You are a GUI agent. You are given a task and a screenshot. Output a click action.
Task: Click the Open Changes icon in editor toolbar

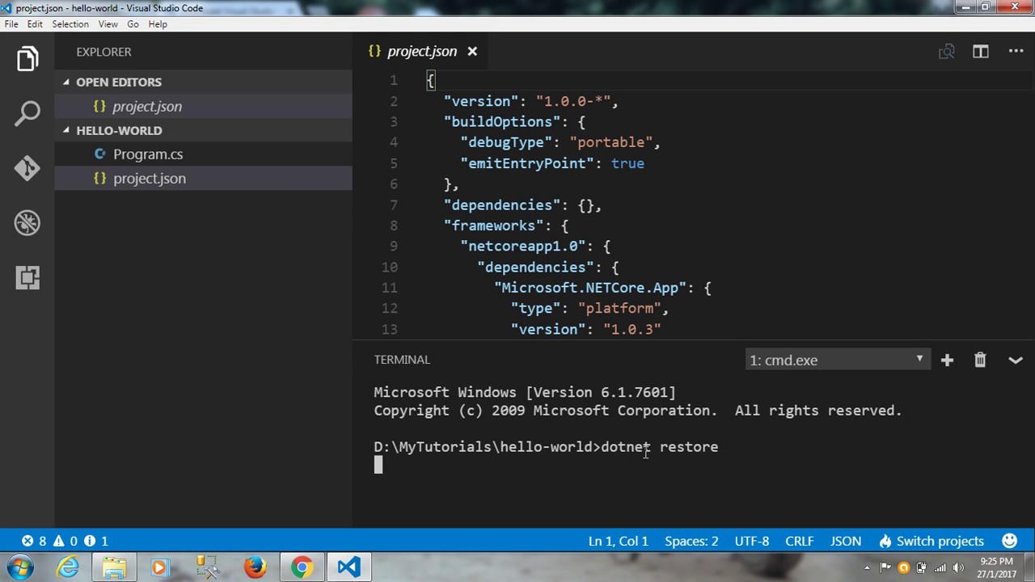(x=946, y=52)
